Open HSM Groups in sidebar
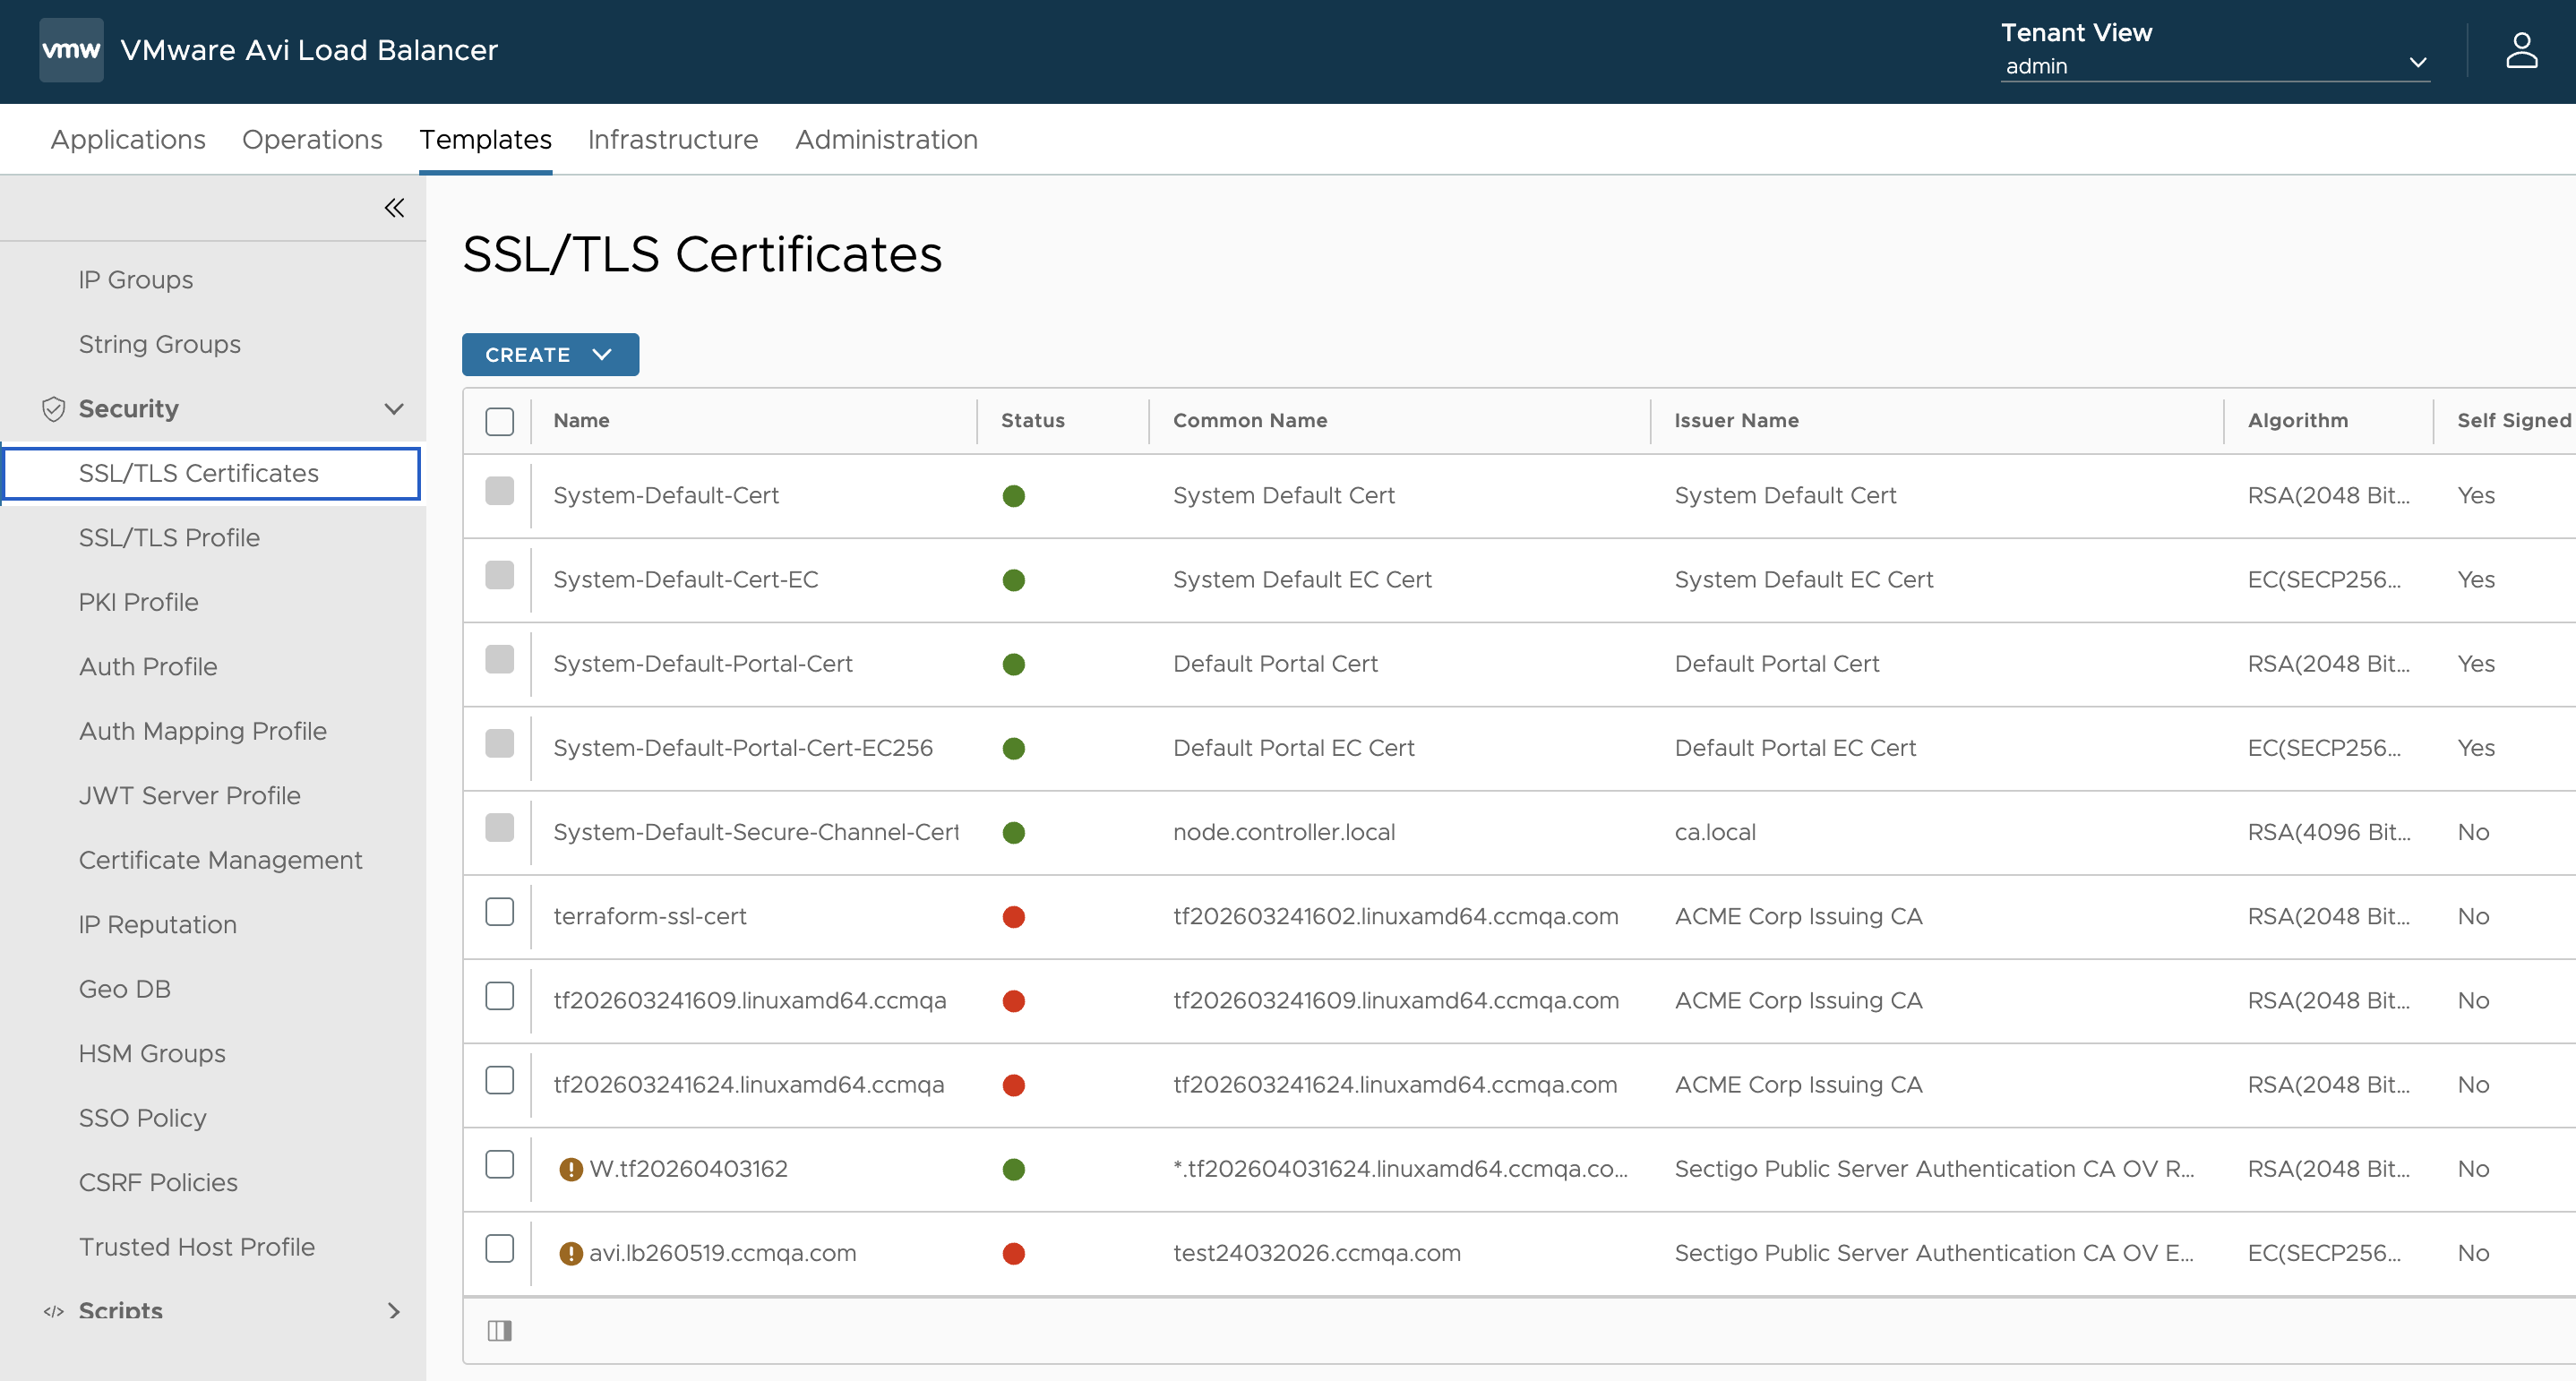2576x1381 pixels. point(152,1054)
